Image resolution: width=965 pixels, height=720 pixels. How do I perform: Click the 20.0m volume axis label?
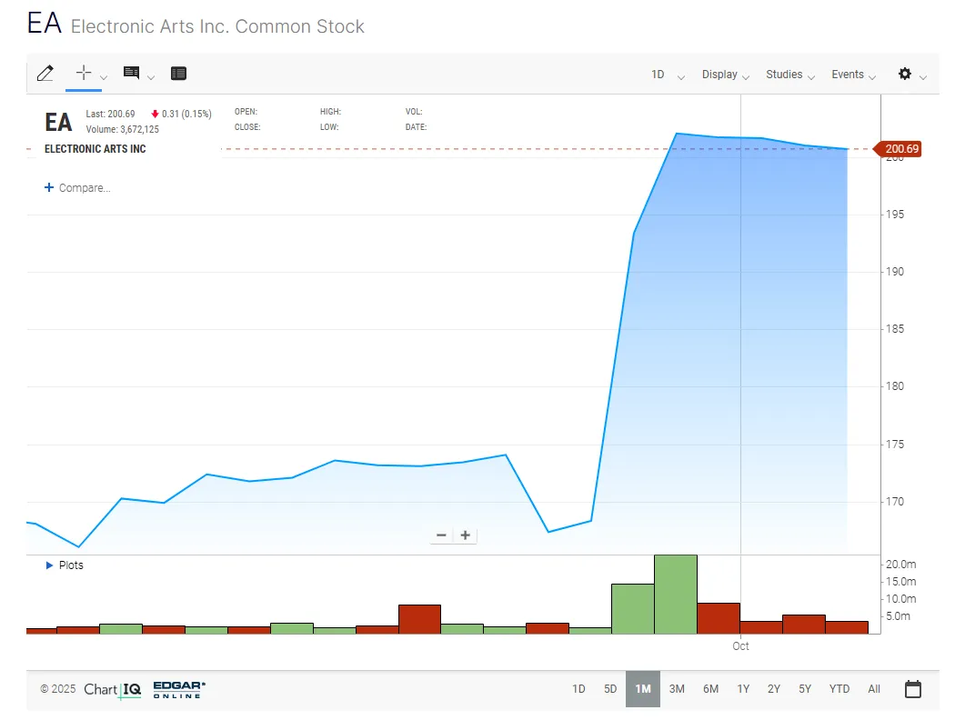[x=901, y=565]
